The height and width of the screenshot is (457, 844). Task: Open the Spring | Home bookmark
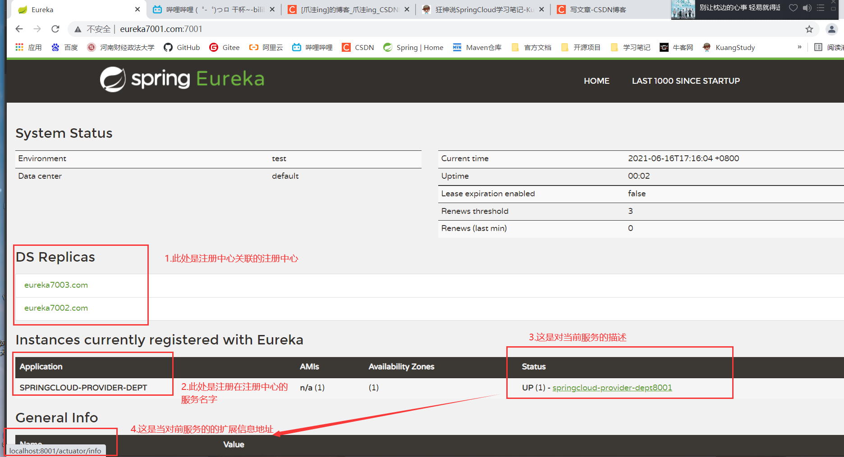coord(413,47)
